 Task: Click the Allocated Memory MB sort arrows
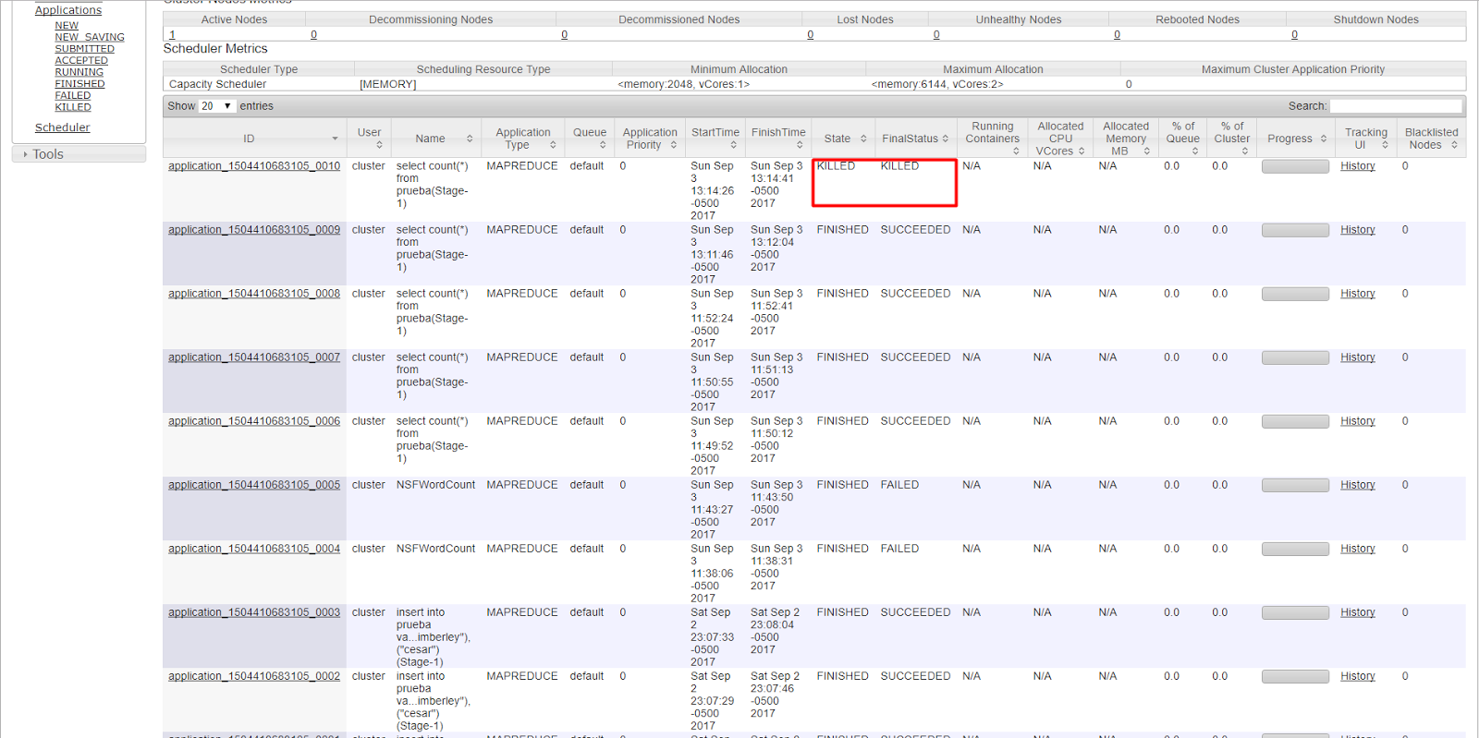[1147, 151]
